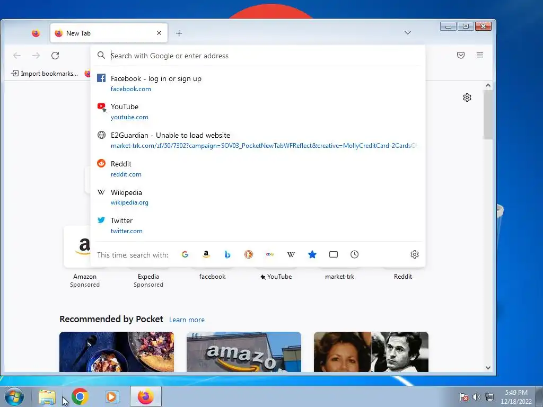
Task: Click the Firefox View pinned tab icon
Action: [36, 33]
